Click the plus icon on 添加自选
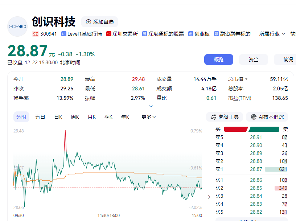The height and width of the screenshot is (221, 296). [88, 22]
